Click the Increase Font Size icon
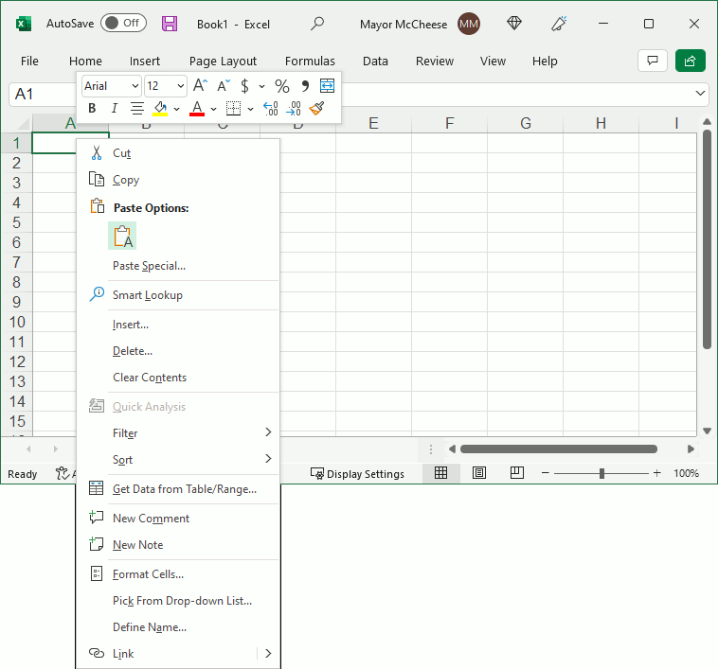The height and width of the screenshot is (669, 718). pyautogui.click(x=200, y=86)
